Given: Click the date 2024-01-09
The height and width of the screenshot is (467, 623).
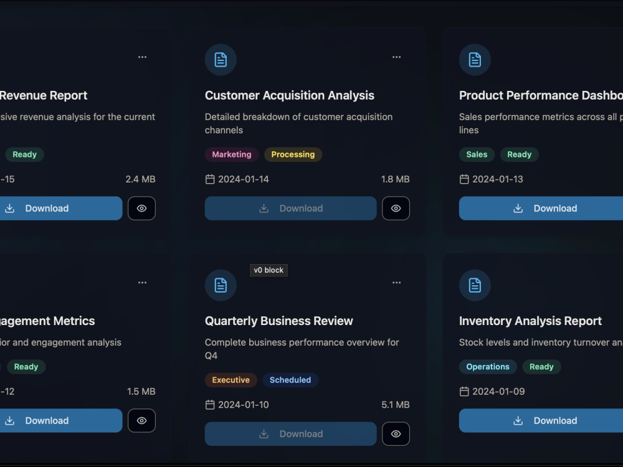Looking at the screenshot, I should coord(498,392).
